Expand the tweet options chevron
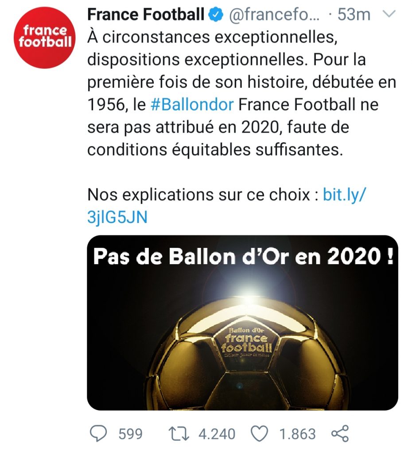 point(389,15)
